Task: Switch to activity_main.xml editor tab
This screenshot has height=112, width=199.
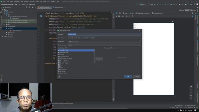Action: (x=44, y=7)
